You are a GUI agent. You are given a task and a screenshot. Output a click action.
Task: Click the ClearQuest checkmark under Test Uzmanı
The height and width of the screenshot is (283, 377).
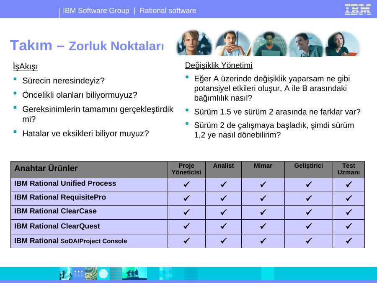(x=349, y=226)
